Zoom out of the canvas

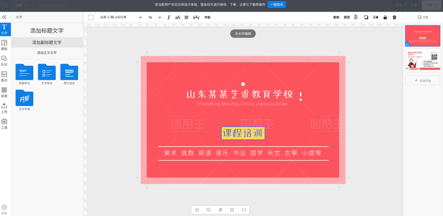209,210
